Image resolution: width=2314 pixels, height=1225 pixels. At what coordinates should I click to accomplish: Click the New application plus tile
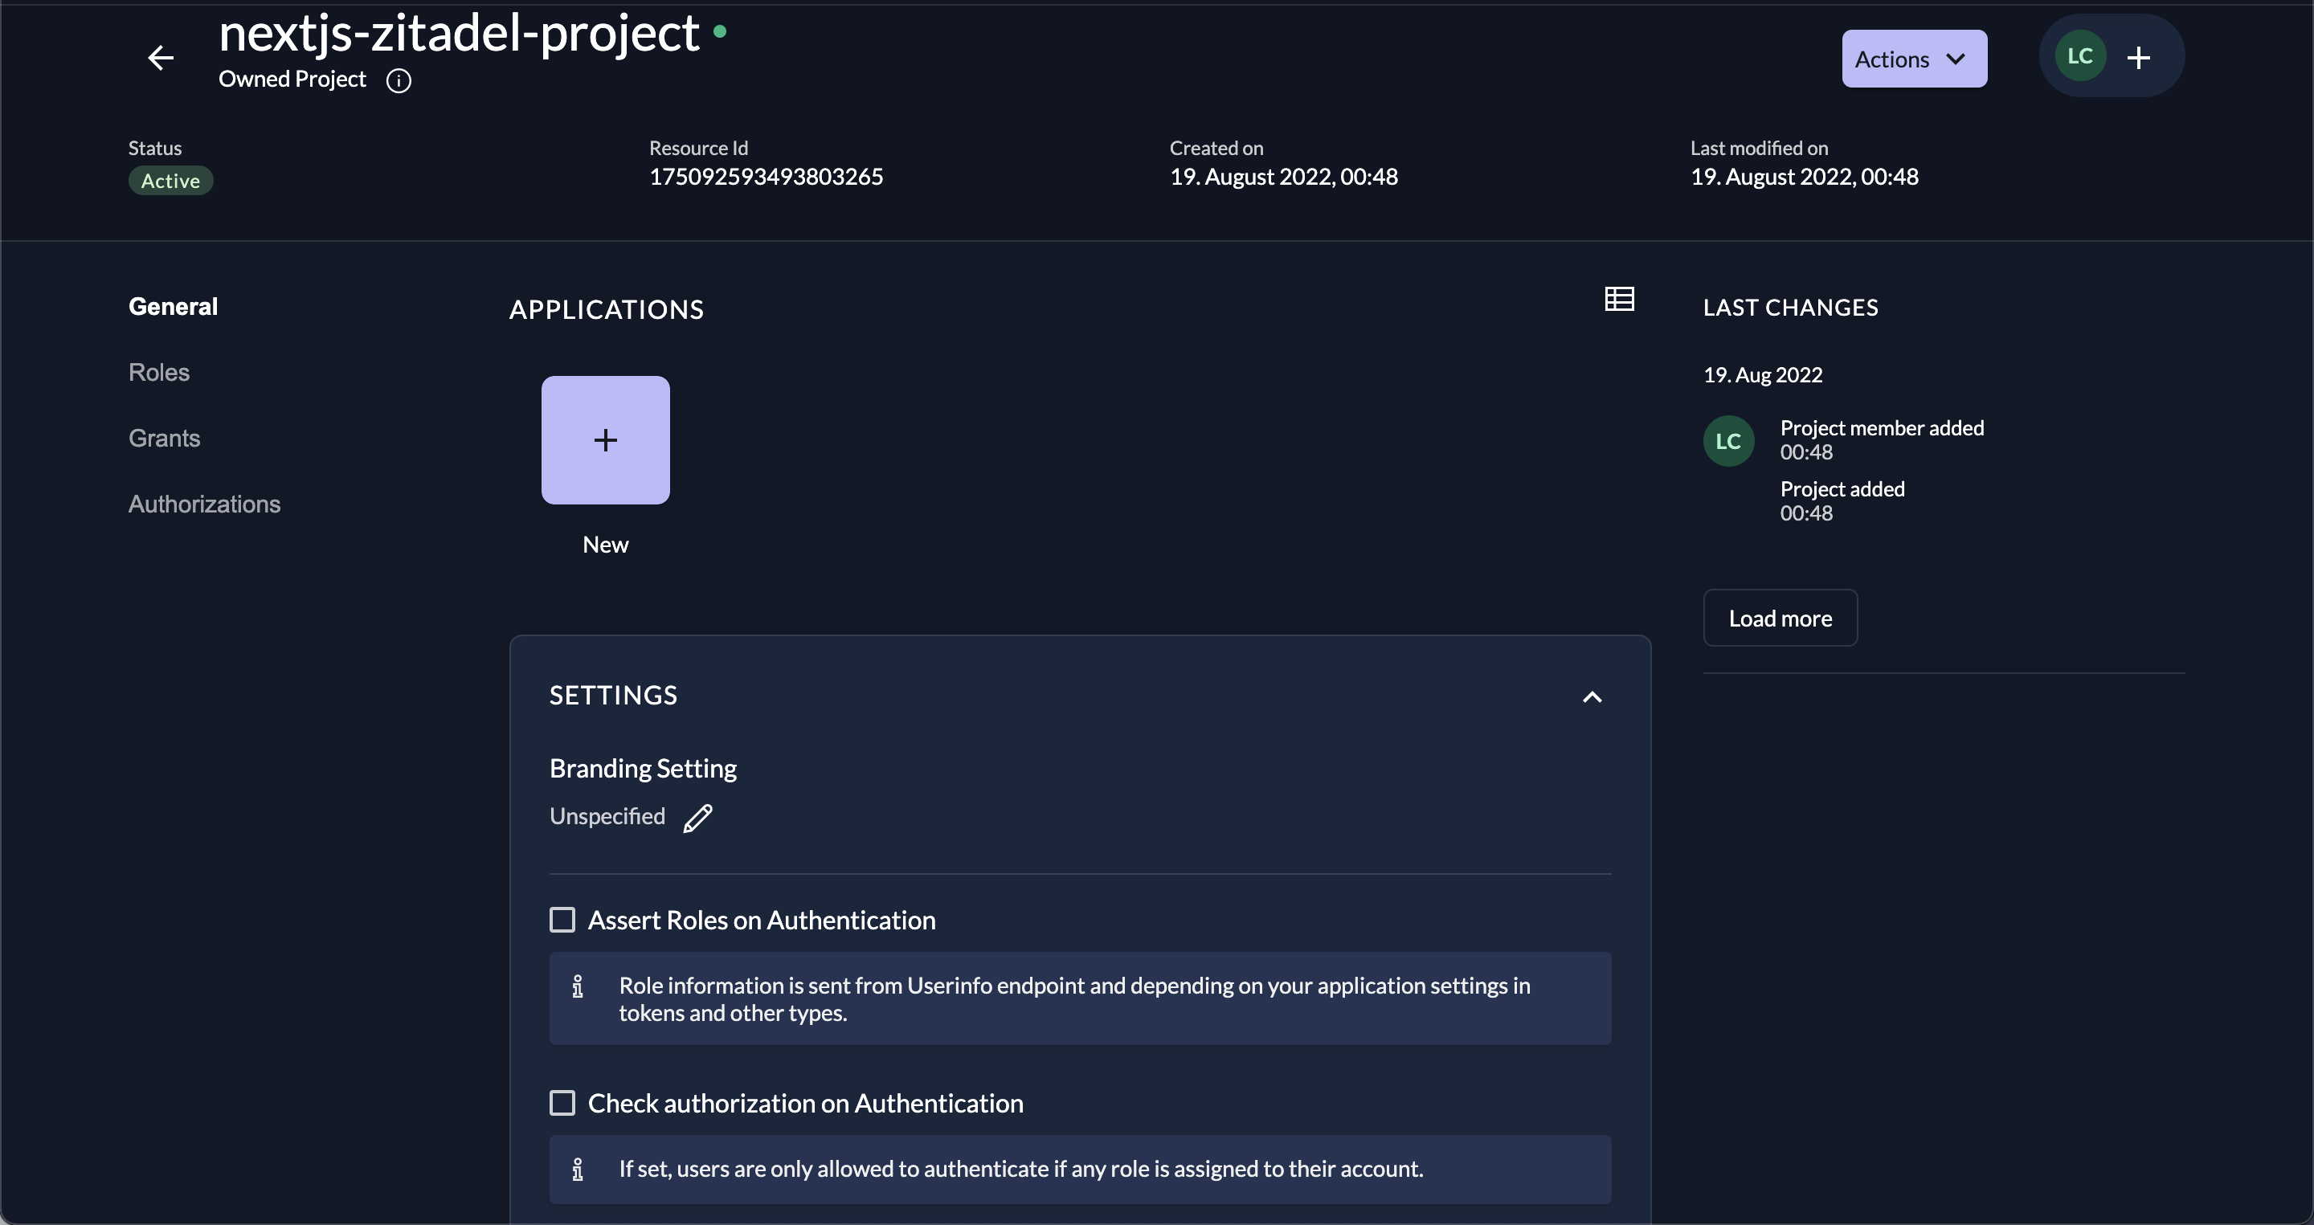[x=606, y=440]
